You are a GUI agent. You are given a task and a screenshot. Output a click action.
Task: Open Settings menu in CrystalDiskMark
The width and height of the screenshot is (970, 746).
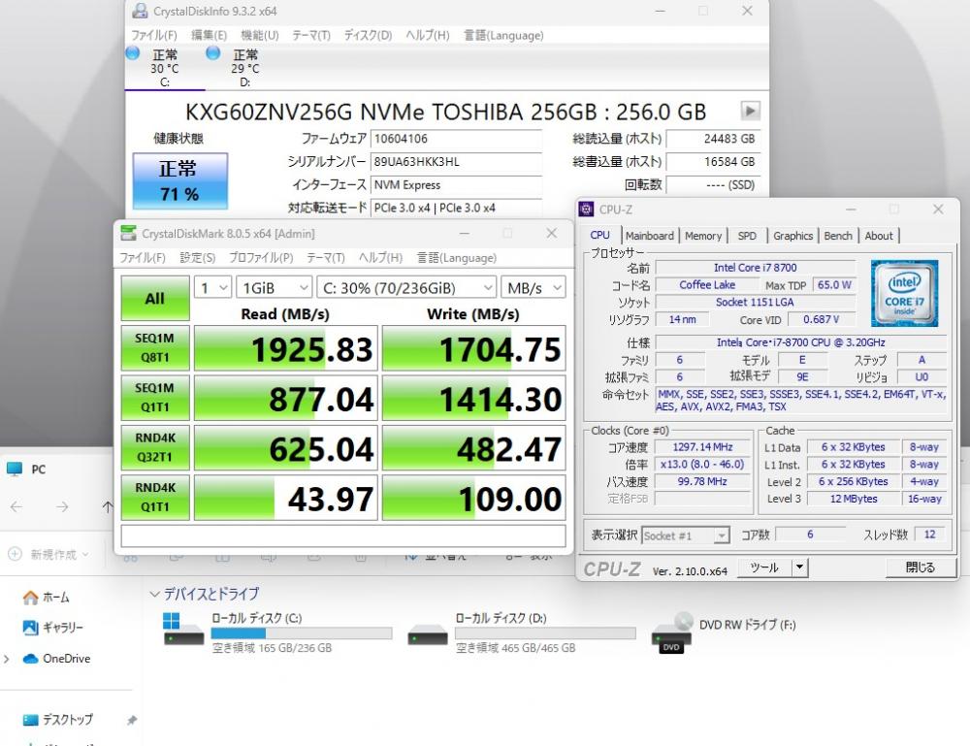pos(197,257)
